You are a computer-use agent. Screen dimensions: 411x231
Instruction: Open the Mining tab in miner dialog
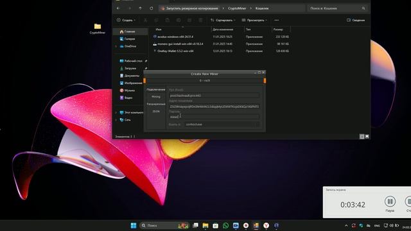point(155,97)
